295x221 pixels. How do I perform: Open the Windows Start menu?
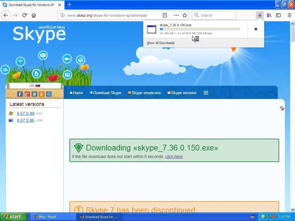click(x=14, y=217)
